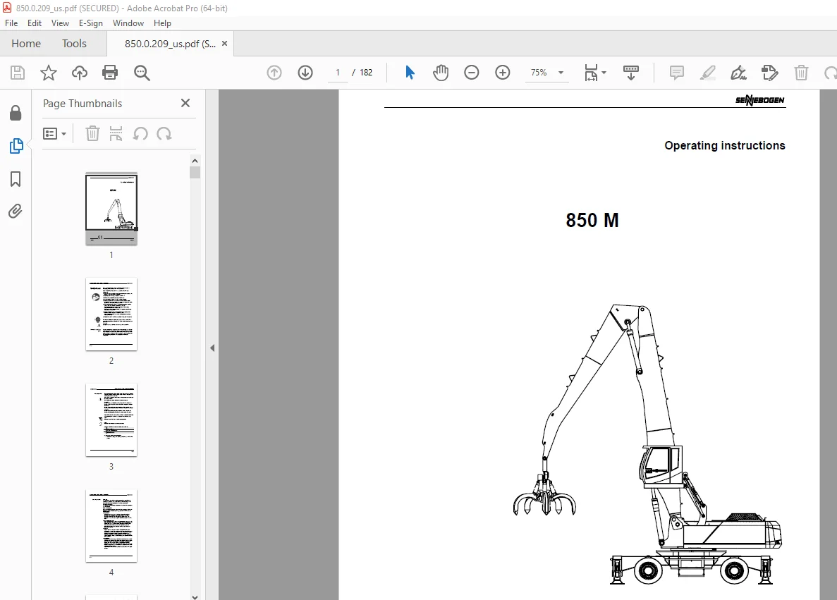Click the cloud upload icon
837x600 pixels.
pos(80,73)
